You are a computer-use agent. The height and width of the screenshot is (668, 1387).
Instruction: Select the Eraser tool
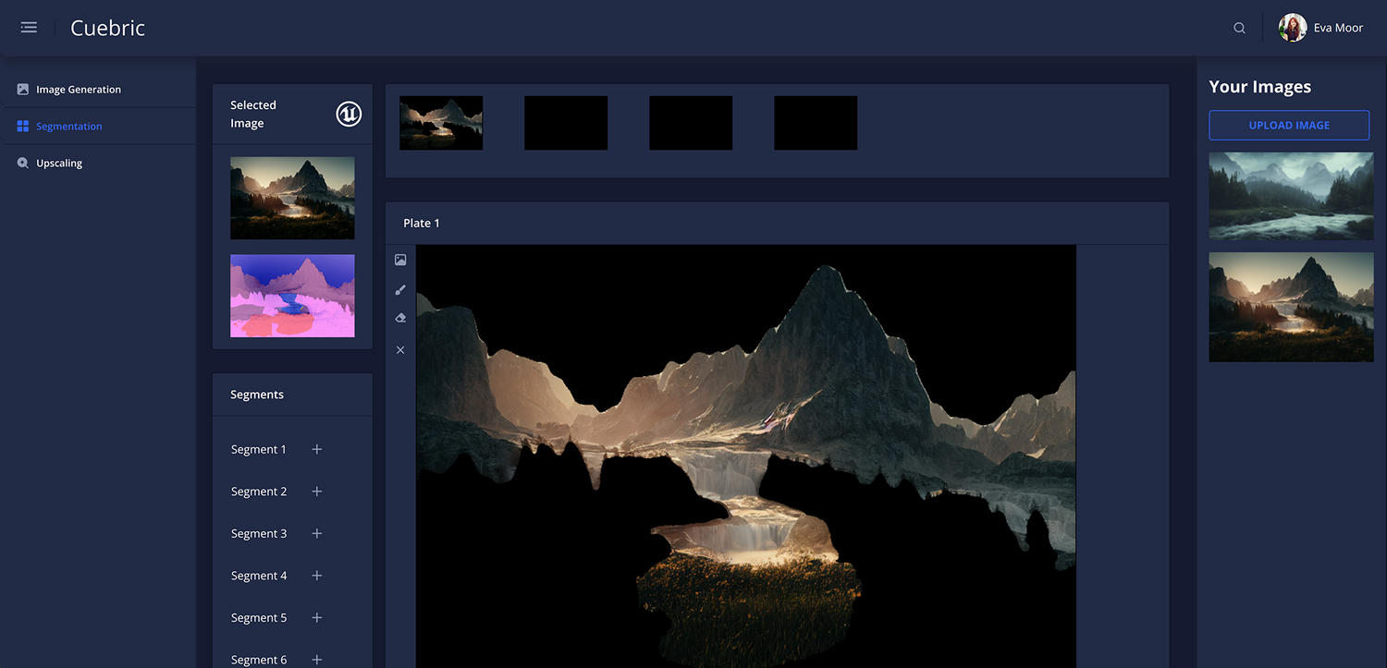(x=399, y=318)
